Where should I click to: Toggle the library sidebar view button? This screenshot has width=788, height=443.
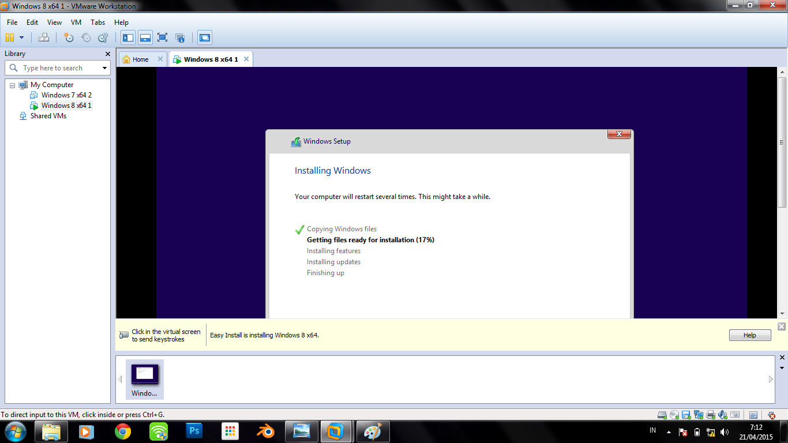[x=128, y=37]
